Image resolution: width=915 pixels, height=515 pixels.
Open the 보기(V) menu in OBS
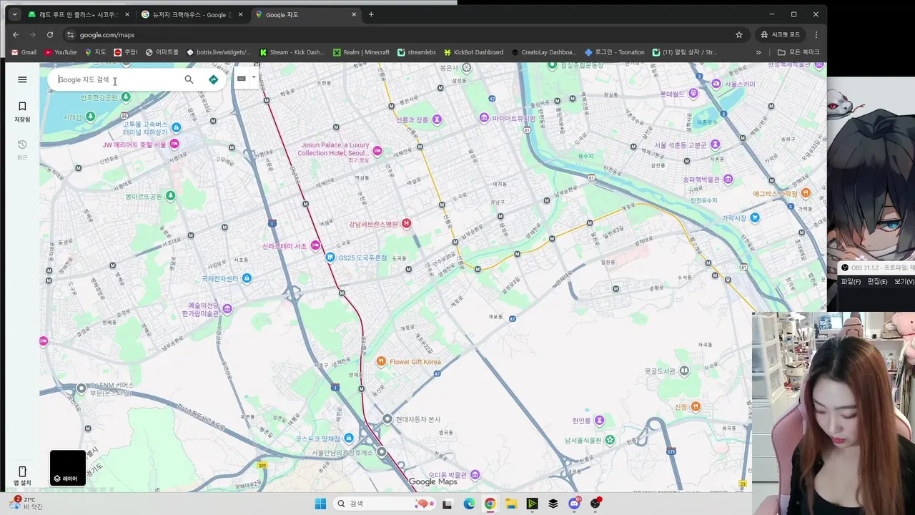904,282
